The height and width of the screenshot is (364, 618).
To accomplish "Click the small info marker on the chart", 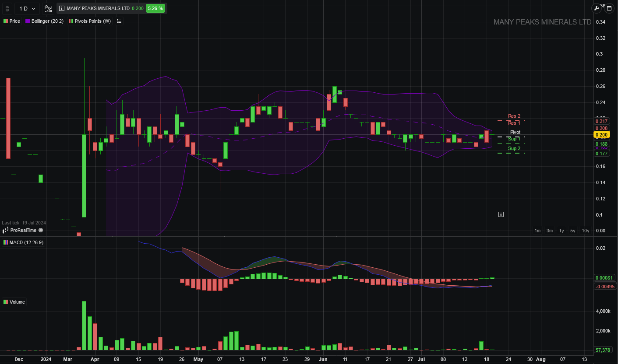I will click(x=501, y=214).
